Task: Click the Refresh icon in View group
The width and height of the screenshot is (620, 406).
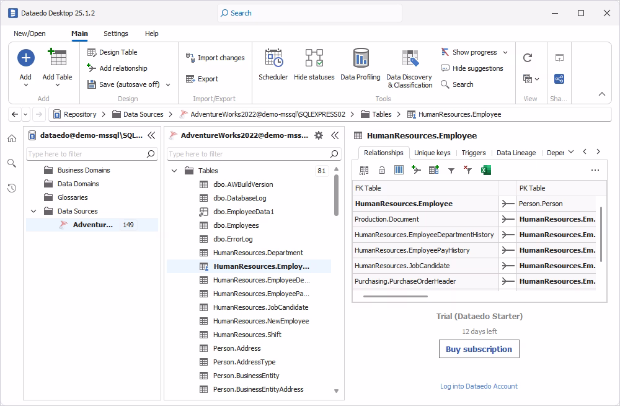Action: click(528, 58)
